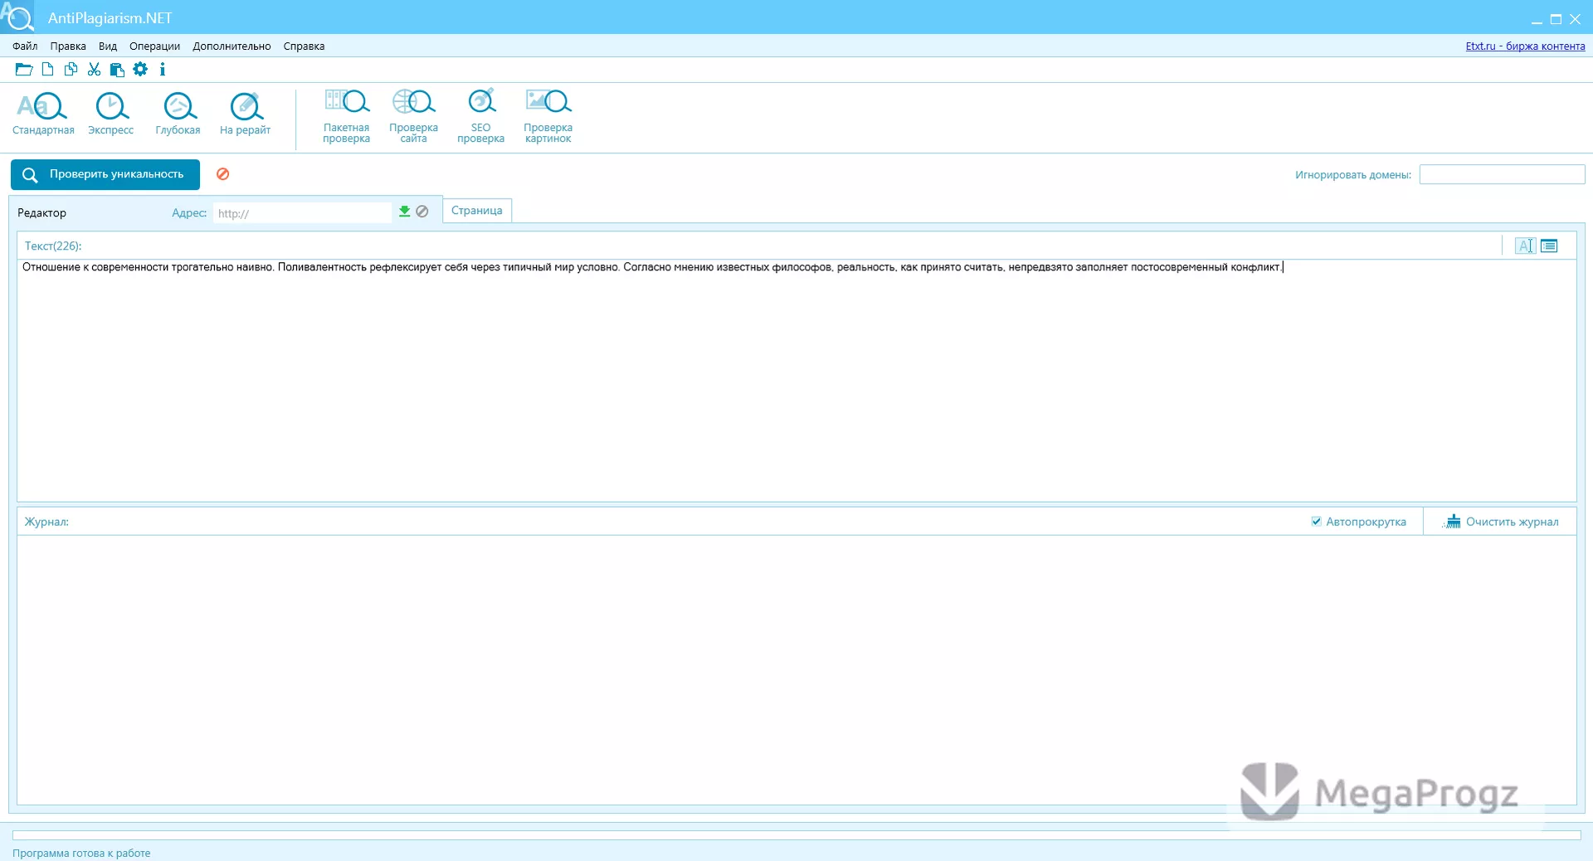Click the green download page icon
This screenshot has height=861, width=1593.
tap(404, 212)
